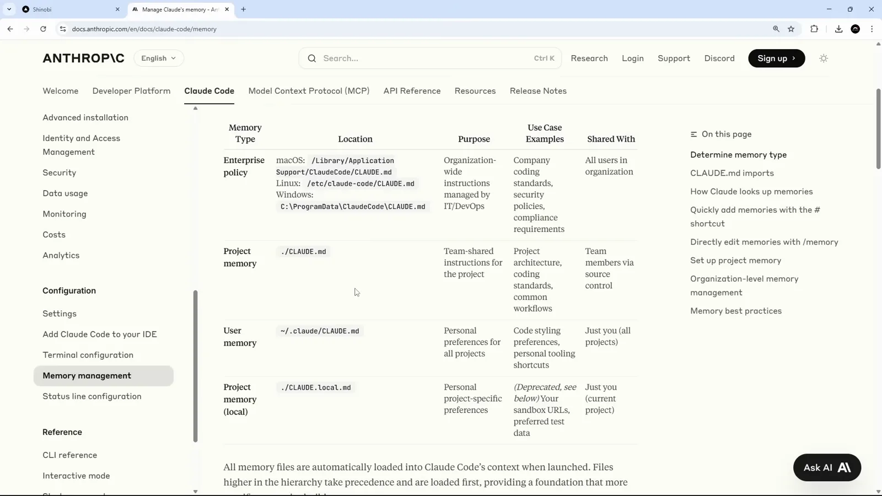This screenshot has width=882, height=496.
Task: Click the Ask AI button
Action: (827, 467)
